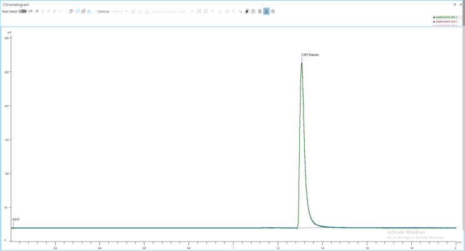Screen dimensions: 465x251
Task: Click the first enabled zoom magnifier icon
Action: pos(37,11)
